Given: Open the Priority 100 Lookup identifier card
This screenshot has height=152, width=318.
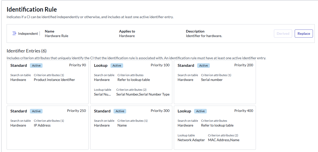Looking at the screenshot, I should 131,82.
